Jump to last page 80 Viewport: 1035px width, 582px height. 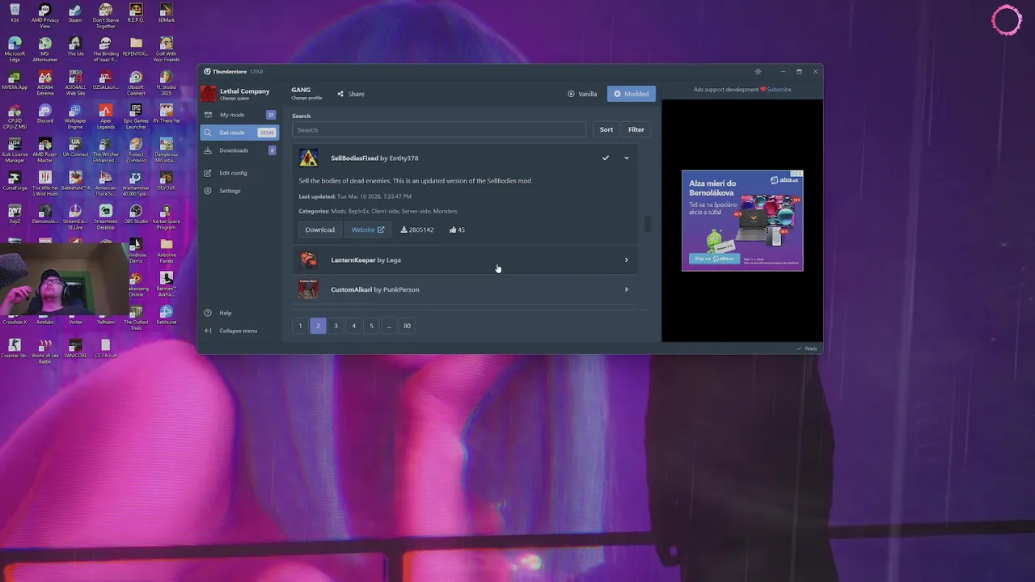pos(407,326)
